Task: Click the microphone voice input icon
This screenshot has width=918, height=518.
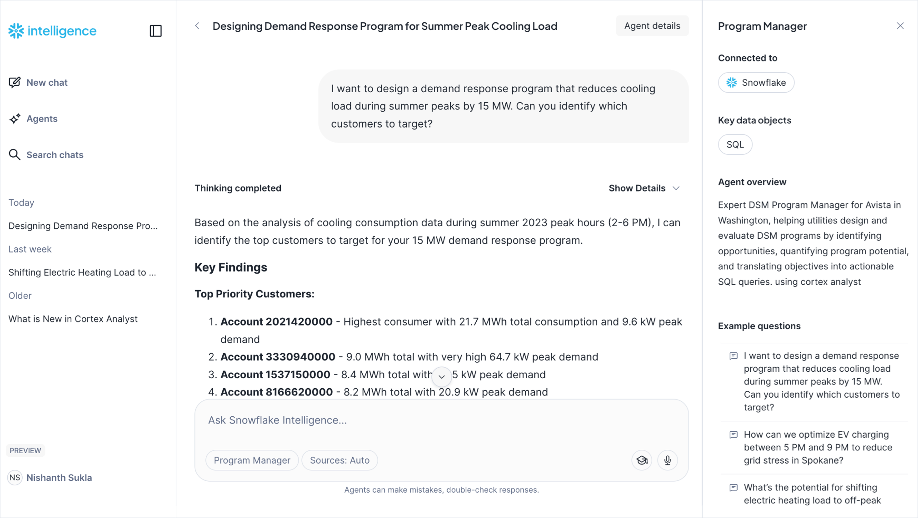Action: coord(667,460)
